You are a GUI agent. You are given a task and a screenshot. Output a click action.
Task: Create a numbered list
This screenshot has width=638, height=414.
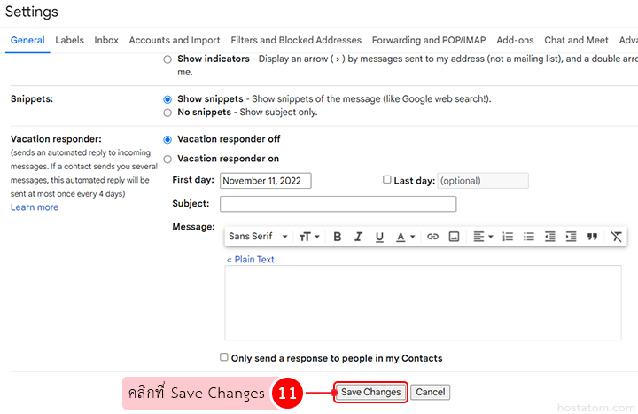click(x=508, y=237)
